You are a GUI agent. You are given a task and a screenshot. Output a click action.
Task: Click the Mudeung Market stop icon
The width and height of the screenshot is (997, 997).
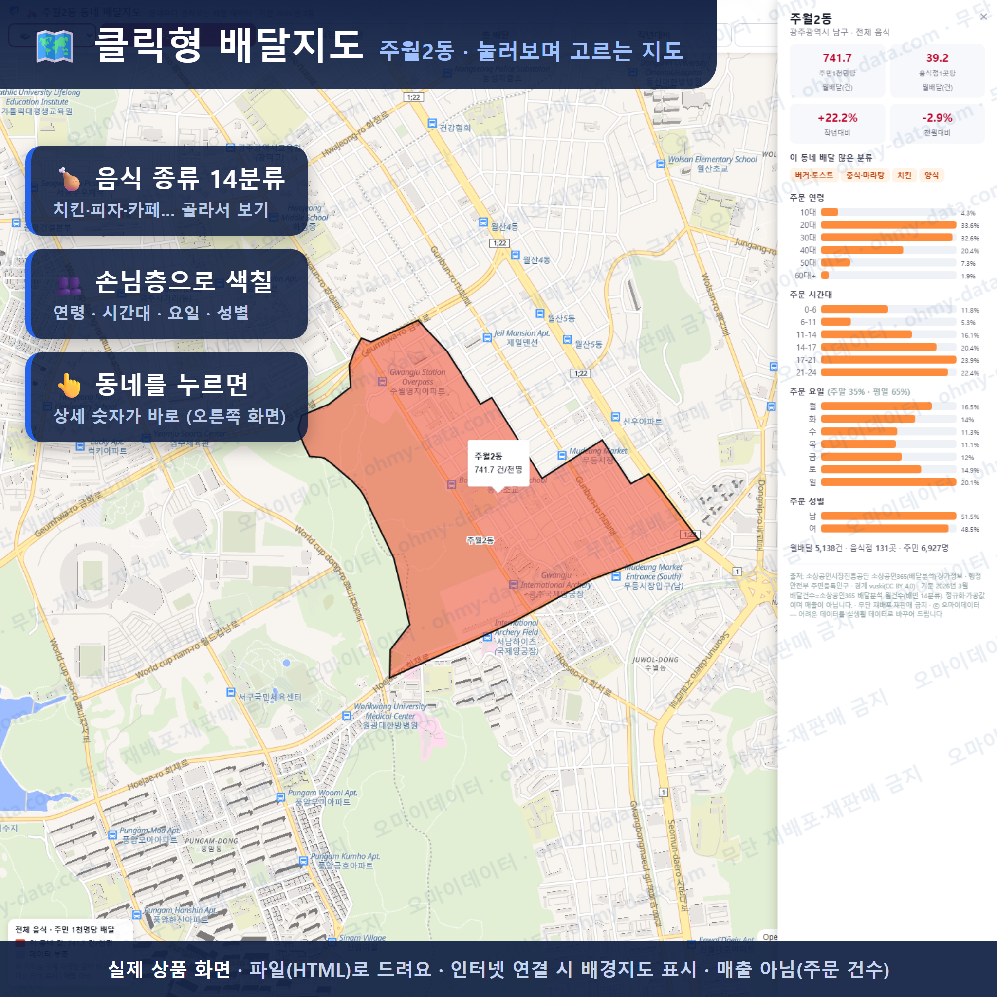click(562, 456)
